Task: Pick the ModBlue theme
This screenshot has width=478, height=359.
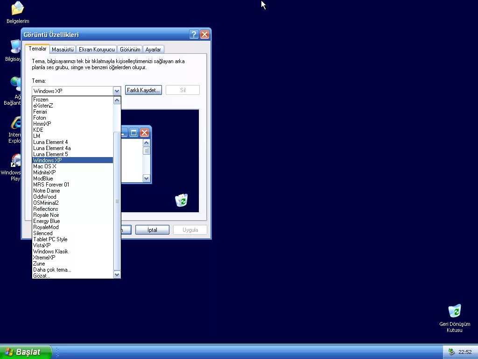Action: [72, 179]
